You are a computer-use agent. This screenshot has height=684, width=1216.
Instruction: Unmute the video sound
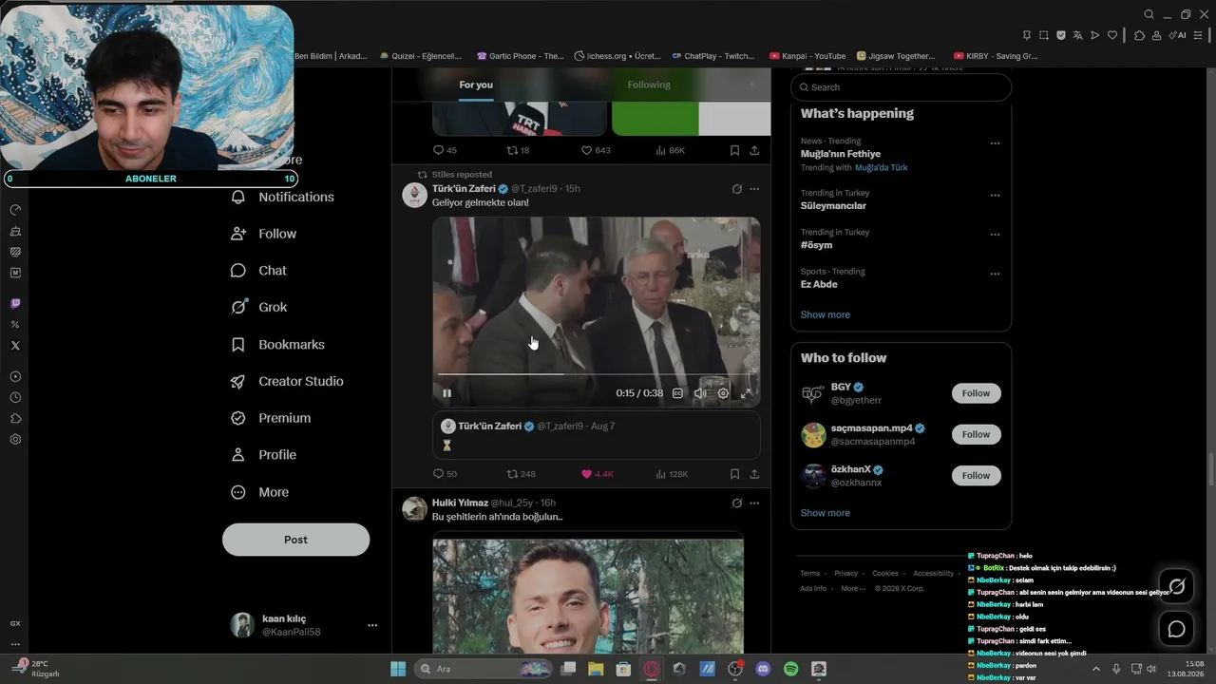pyautogui.click(x=700, y=393)
